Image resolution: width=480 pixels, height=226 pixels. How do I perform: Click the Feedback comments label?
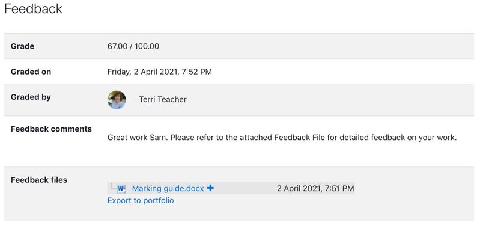(51, 129)
